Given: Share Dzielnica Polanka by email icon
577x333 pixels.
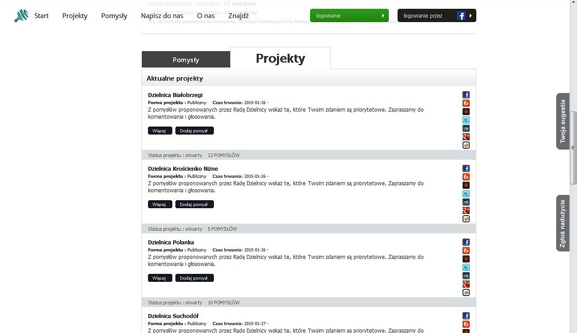Looking at the screenshot, I should [466, 259].
